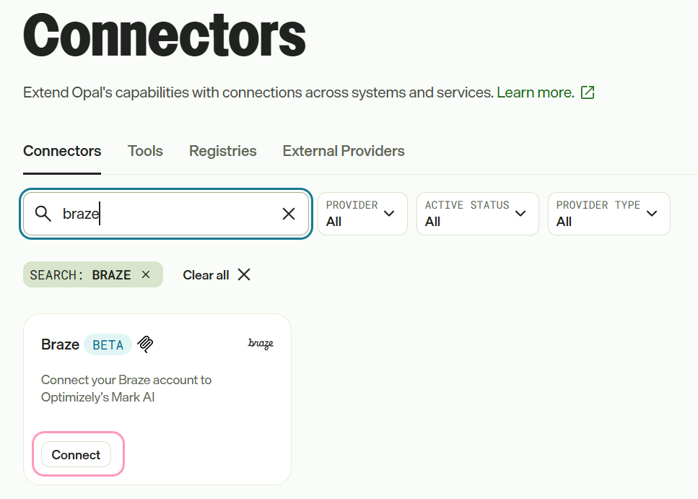
Task: Click the Braze logo on the card
Action: click(x=261, y=344)
